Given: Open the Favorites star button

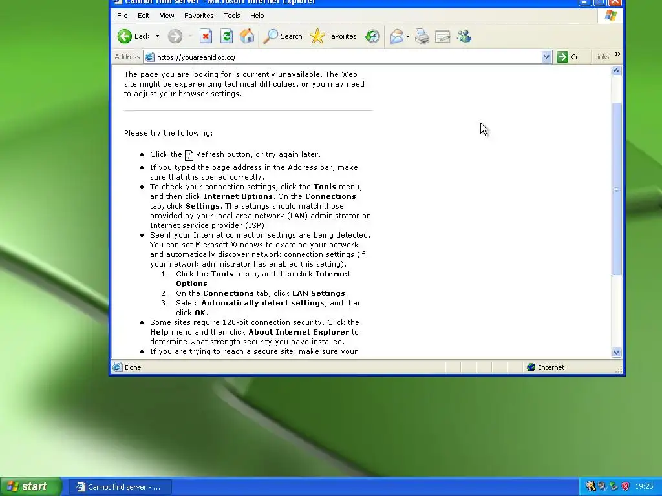Looking at the screenshot, I should pyautogui.click(x=333, y=36).
